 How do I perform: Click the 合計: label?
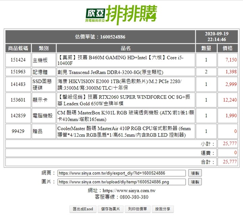[x=208, y=162]
